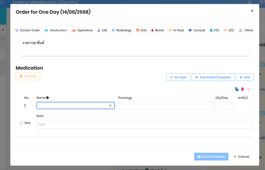This screenshot has width=265, height=170.
Task: Collapse medication row using chevron arrow
Action: pos(248,89)
